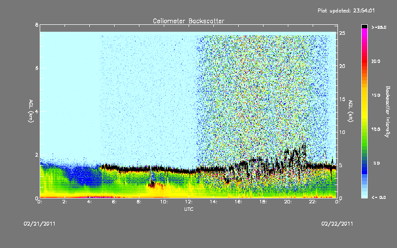The height and width of the screenshot is (248, 397).
Task: Click the "4" km tick on left axis
Action: click(x=37, y=111)
